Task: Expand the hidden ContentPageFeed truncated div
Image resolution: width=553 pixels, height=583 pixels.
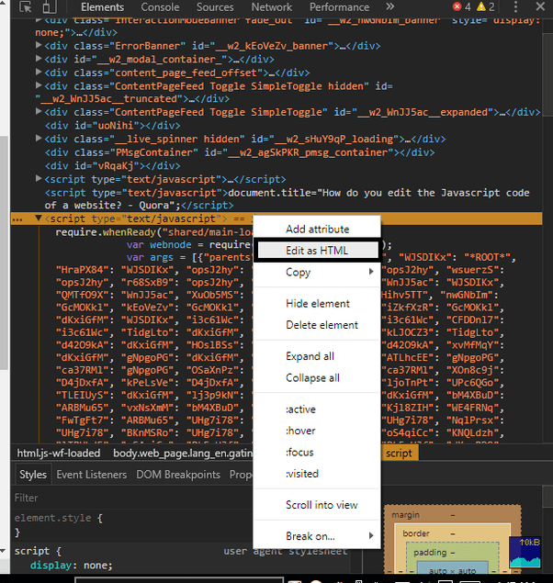Action: tap(39, 85)
